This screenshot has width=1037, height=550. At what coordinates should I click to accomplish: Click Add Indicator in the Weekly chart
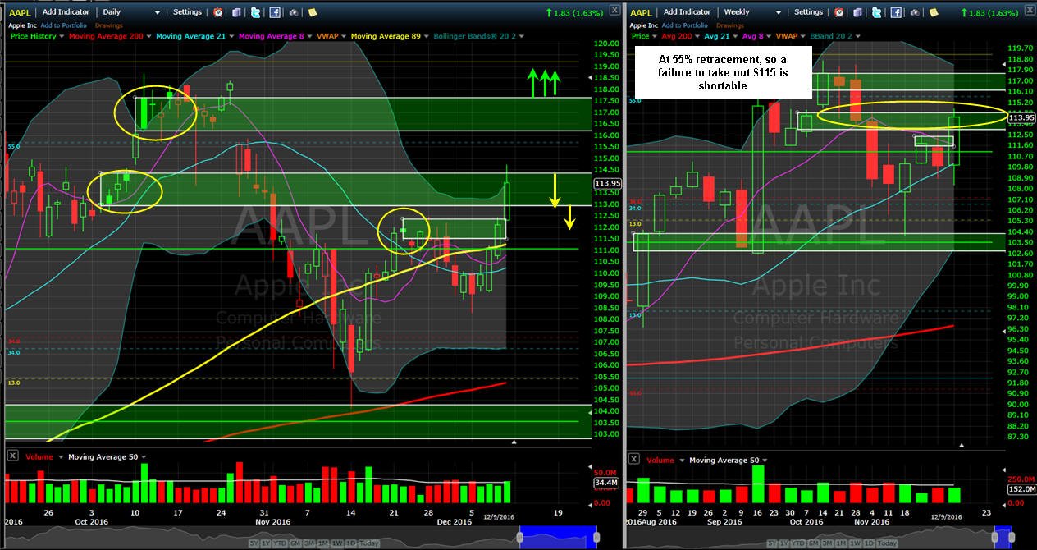(x=688, y=12)
